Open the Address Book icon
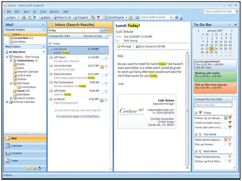 coord(137,17)
